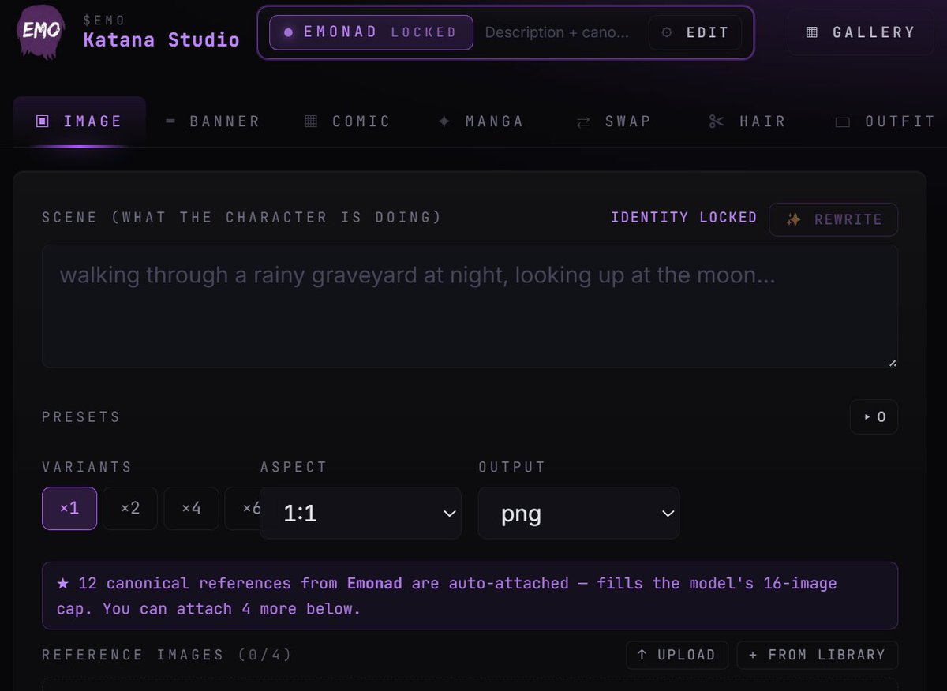Click the FROM LIBRARY button
Screen dimensions: 947x691
click(x=818, y=655)
